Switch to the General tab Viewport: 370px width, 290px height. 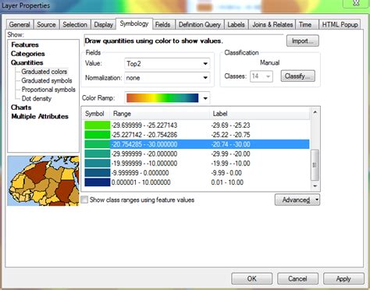20,25
